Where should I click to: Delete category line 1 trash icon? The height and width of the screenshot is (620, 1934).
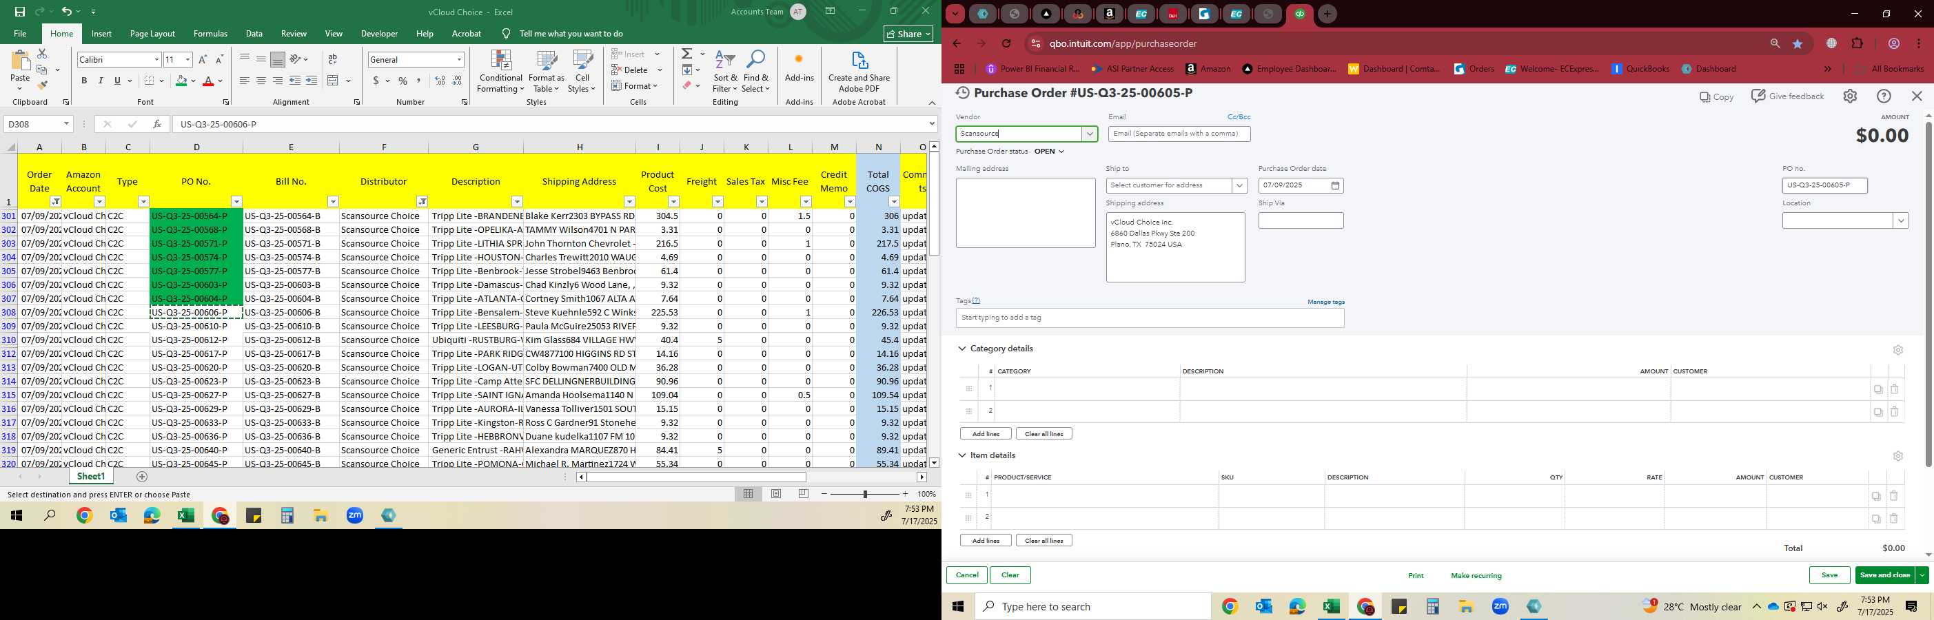(1894, 389)
